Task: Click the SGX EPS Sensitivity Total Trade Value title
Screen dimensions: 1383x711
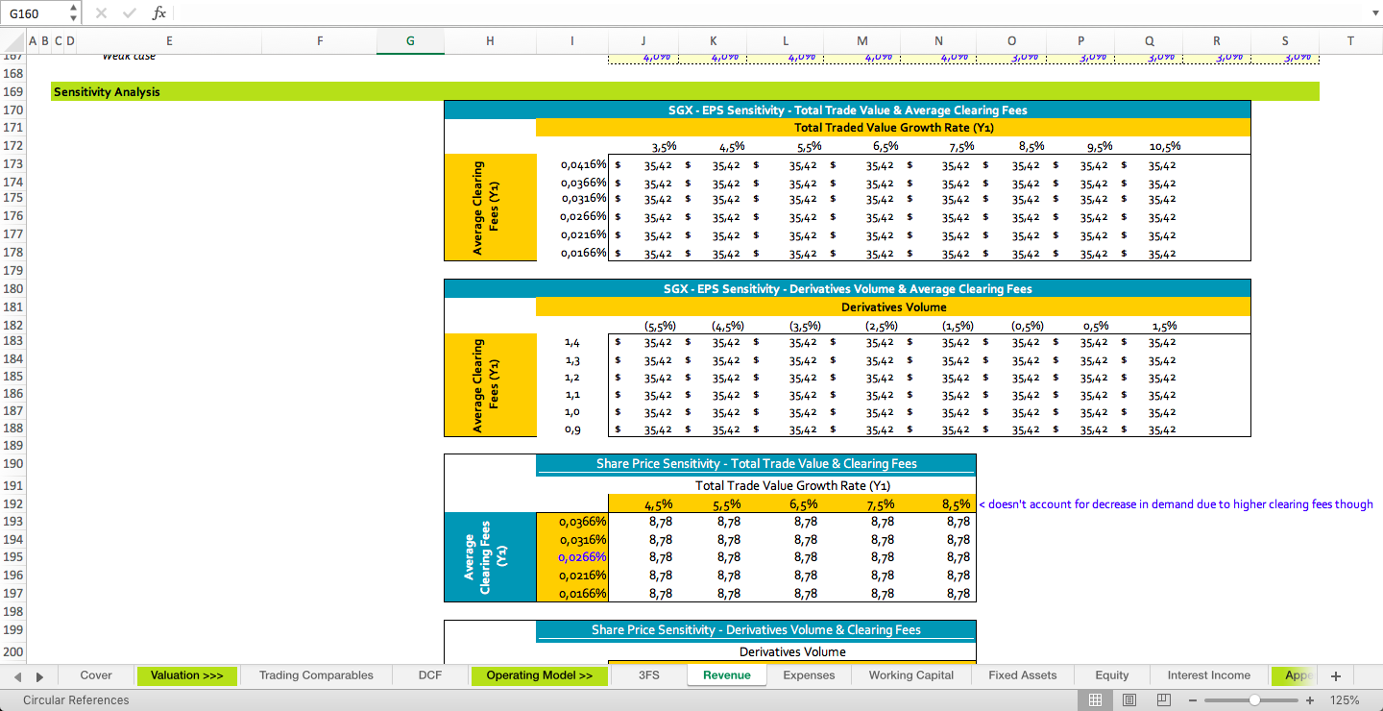Action: tap(847, 110)
